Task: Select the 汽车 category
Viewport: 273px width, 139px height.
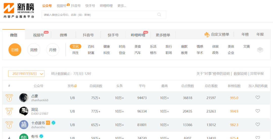Action: (x=138, y=53)
